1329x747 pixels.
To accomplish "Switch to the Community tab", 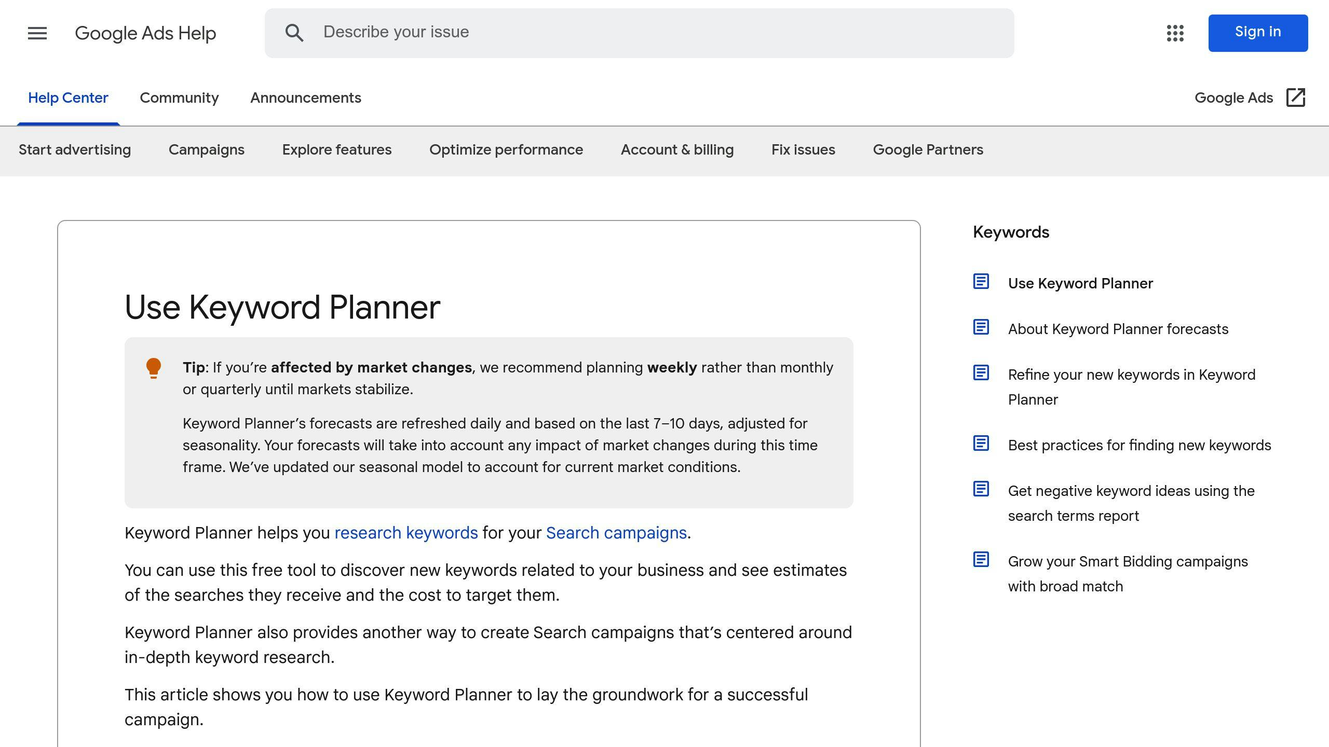I will [179, 98].
